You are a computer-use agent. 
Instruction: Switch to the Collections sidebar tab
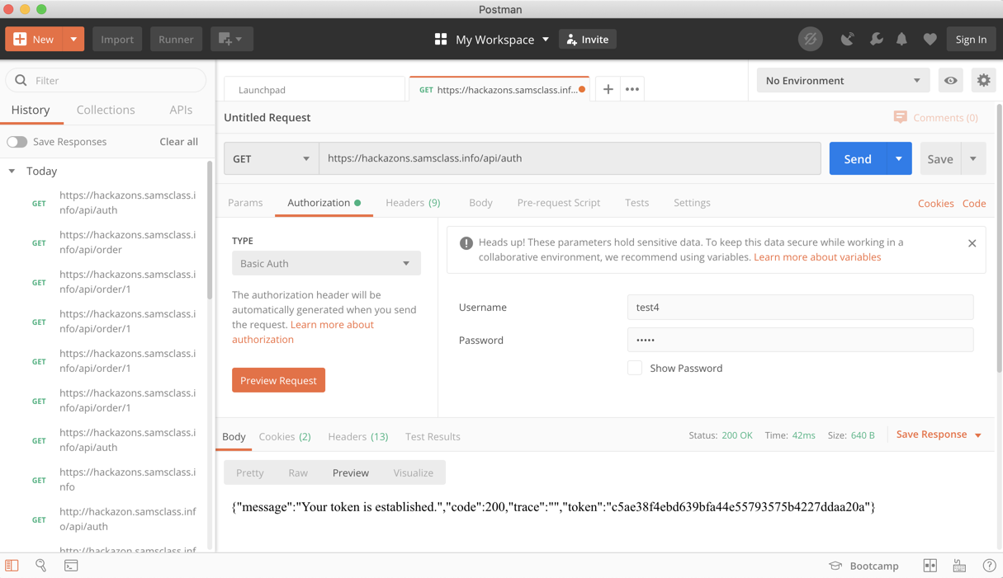tap(106, 110)
